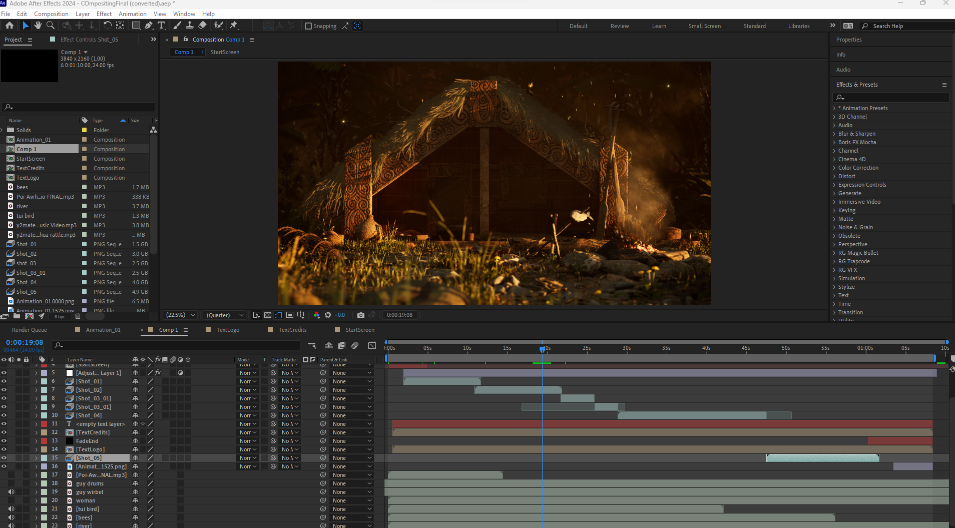Select the Clone Stamp tool

point(190,26)
